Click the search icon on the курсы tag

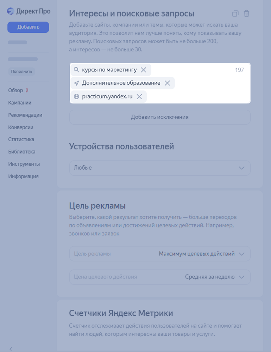(76, 70)
